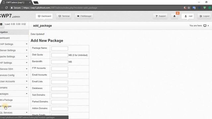Click the Secure padlock icon
This screenshot has height=119, width=212.
(x=12, y=8)
